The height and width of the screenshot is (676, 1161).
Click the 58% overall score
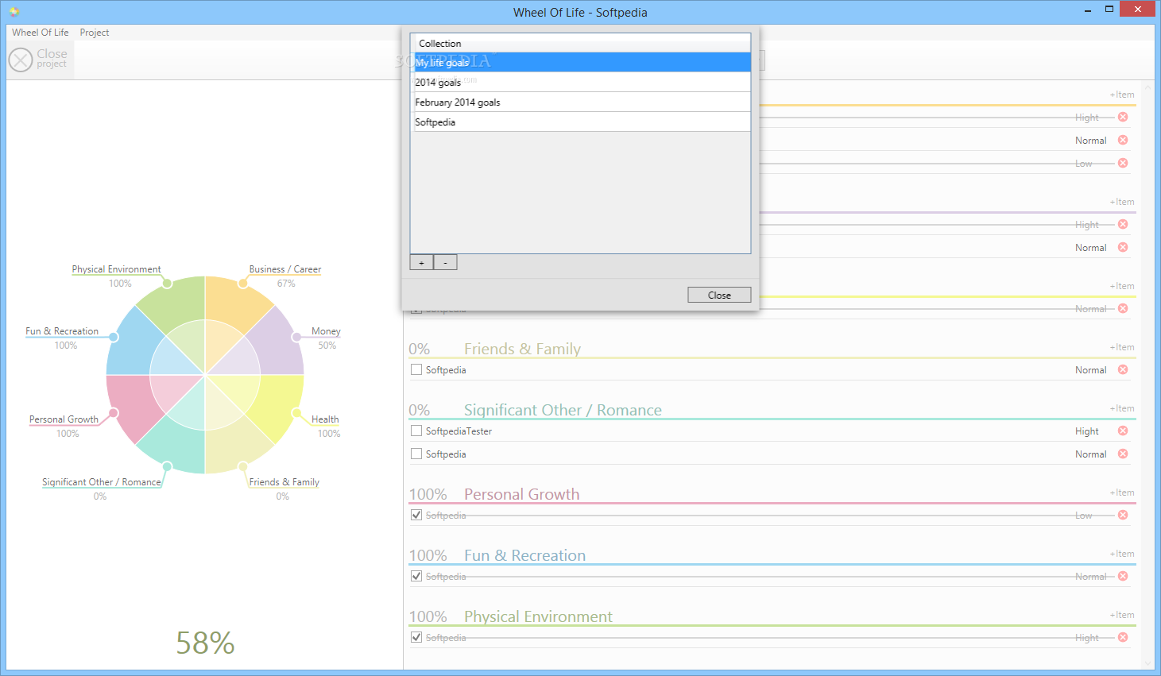pyautogui.click(x=205, y=643)
